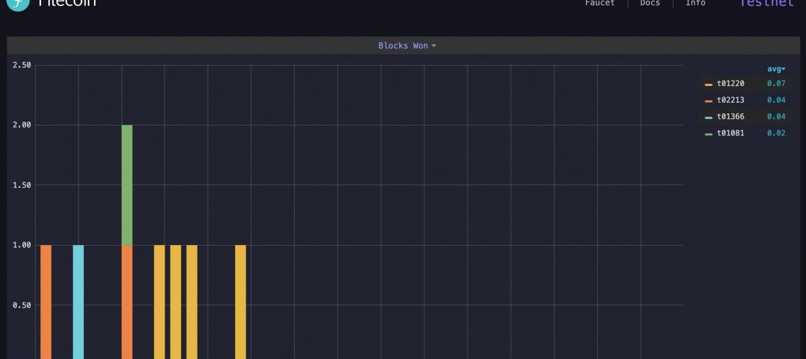Sort the legend by avg column
The height and width of the screenshot is (359, 806).
coord(776,69)
